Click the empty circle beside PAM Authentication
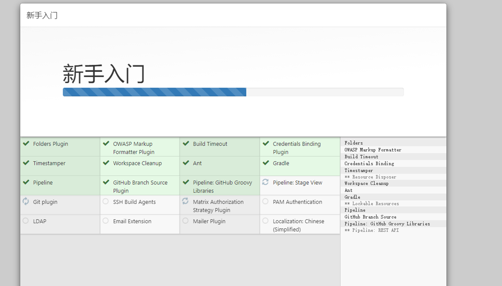This screenshot has width=502, height=286. tap(265, 201)
